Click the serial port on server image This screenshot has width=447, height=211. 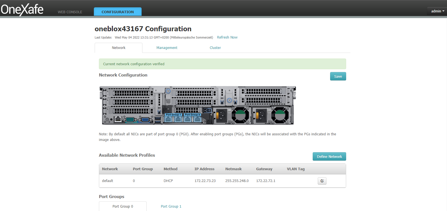coord(130,120)
